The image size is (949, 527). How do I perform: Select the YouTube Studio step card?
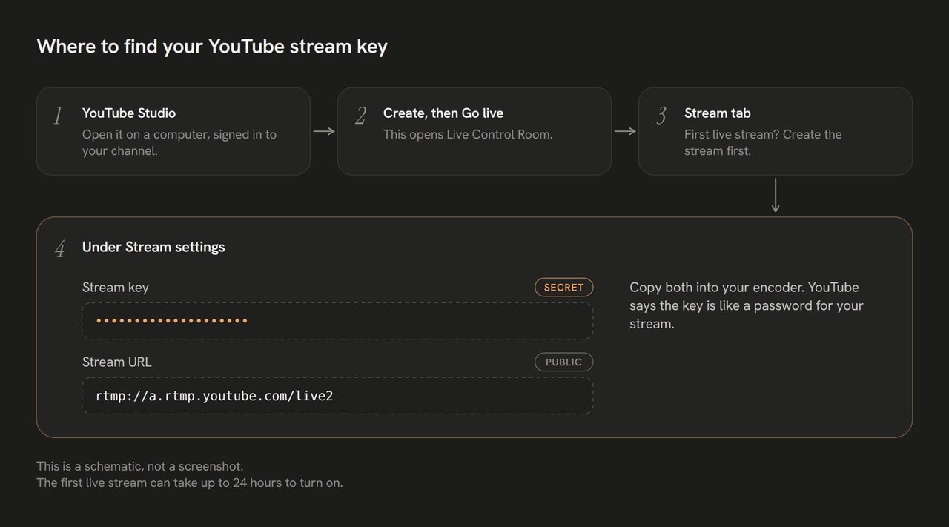173,131
